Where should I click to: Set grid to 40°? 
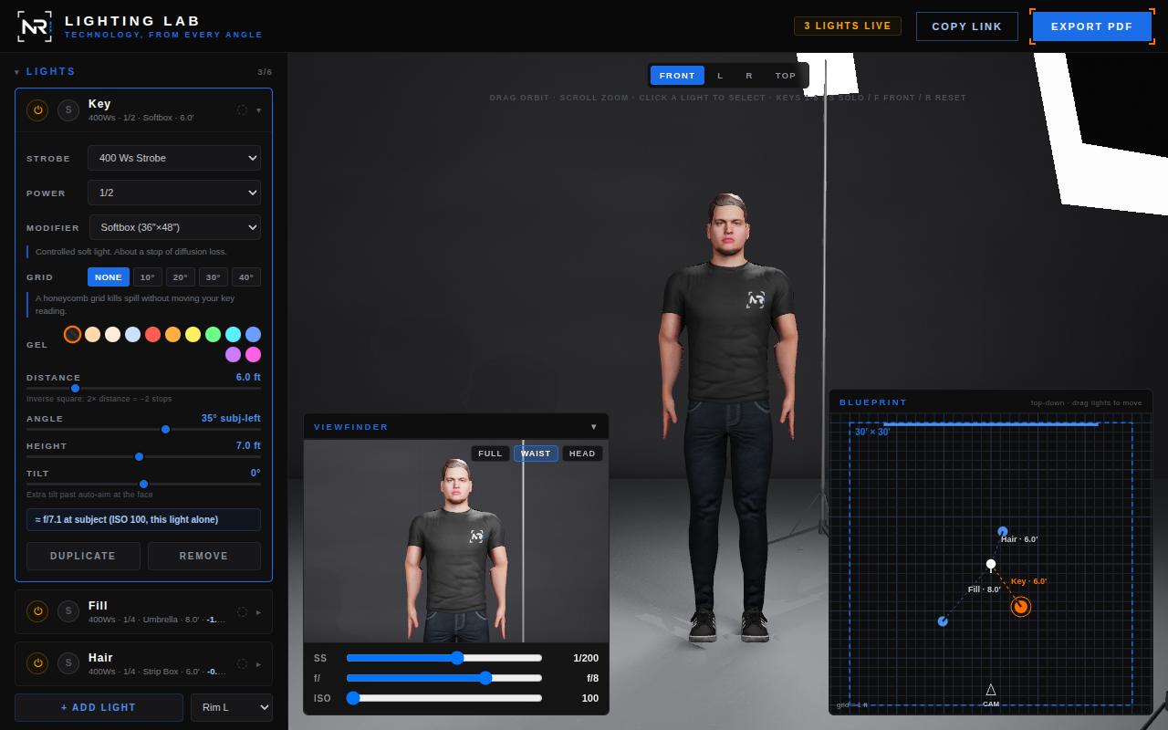click(x=246, y=277)
